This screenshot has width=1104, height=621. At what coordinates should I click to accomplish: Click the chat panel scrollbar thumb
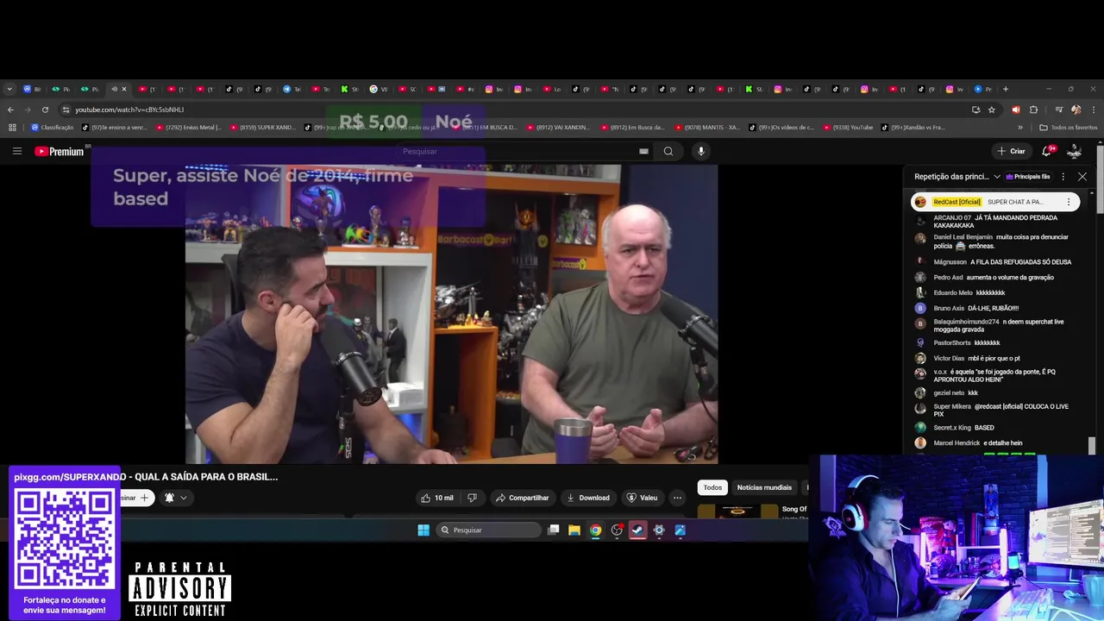click(x=1091, y=445)
